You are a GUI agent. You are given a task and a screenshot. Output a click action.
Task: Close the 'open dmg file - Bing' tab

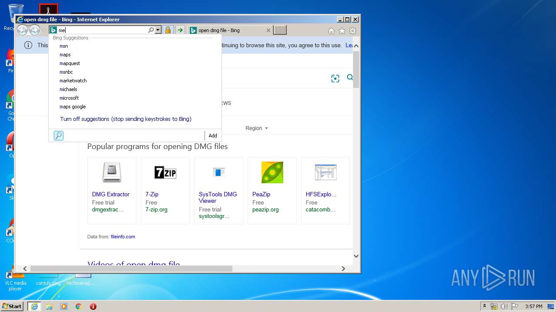click(x=268, y=30)
